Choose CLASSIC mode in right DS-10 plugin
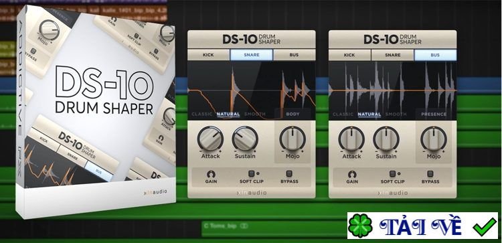Screen dimensions: 502x243 343,114
